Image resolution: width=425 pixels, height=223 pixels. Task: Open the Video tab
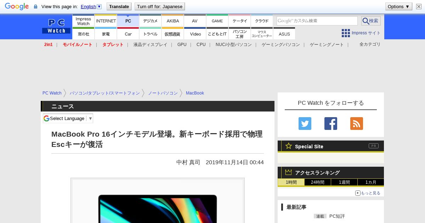coord(195,34)
